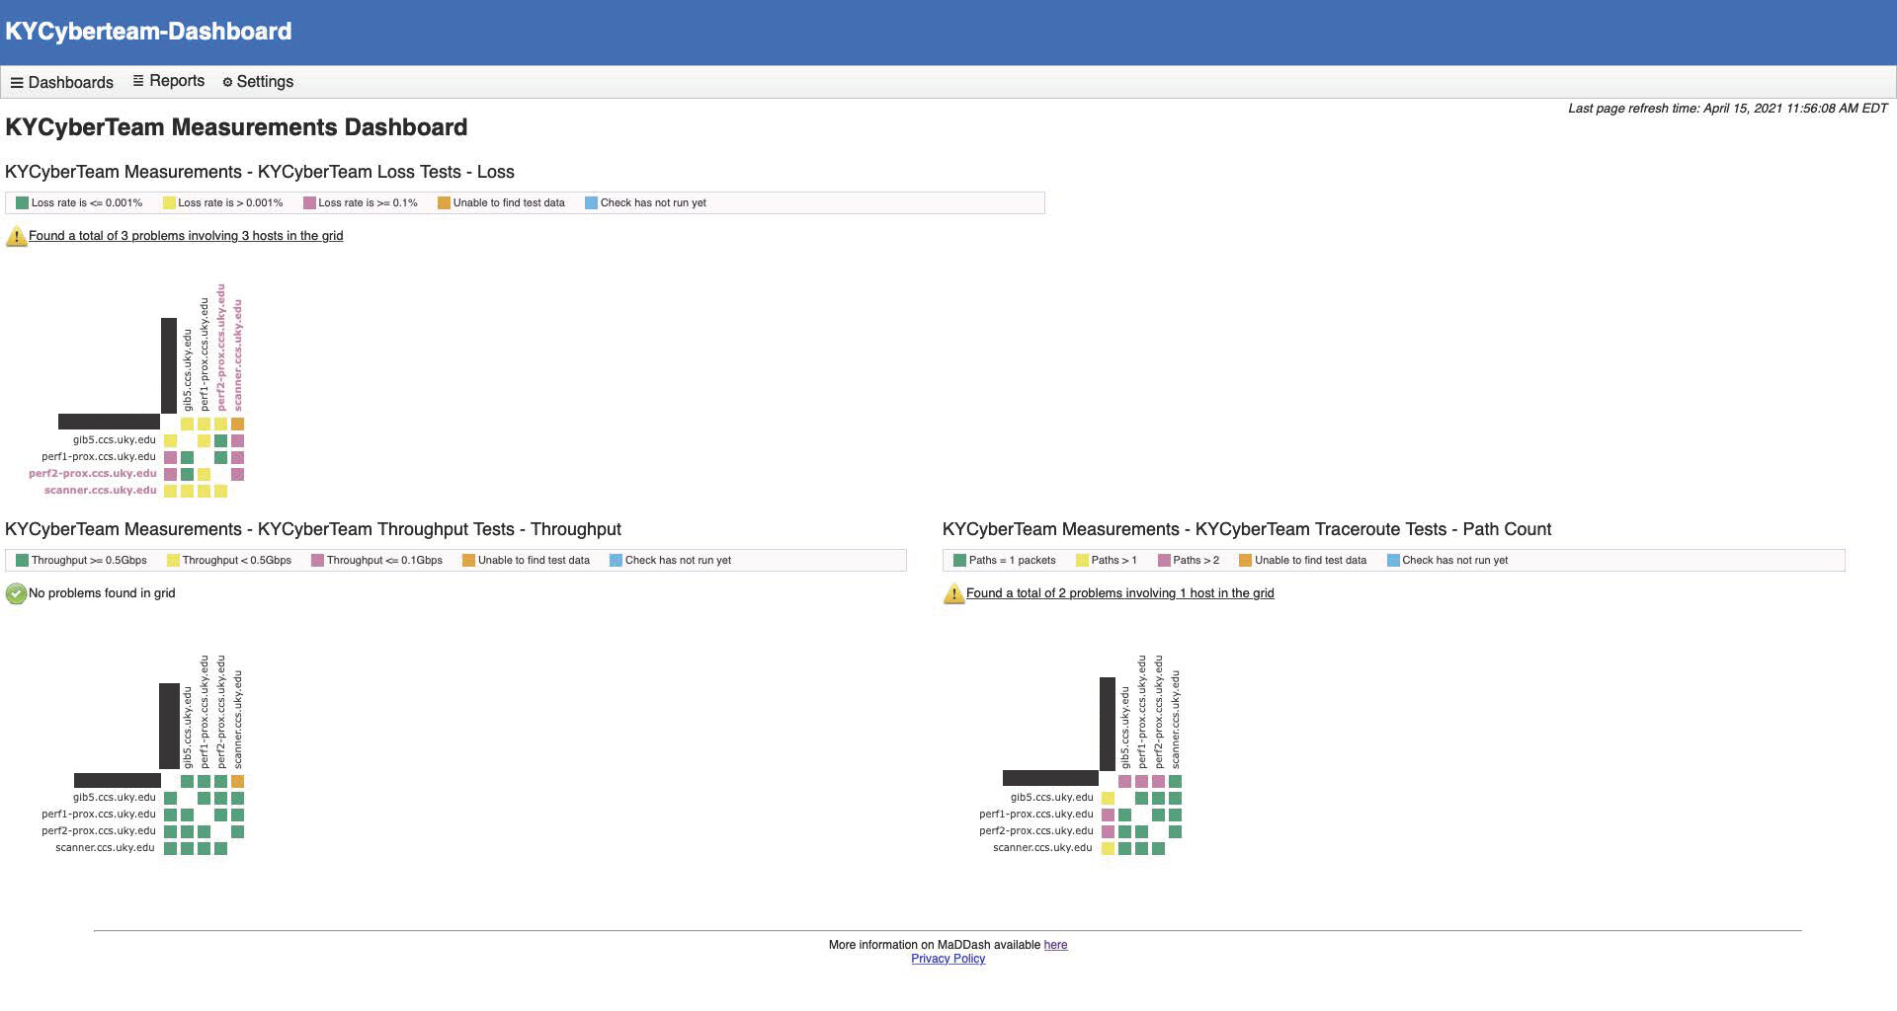This screenshot has height=1011, width=1897.
Task: Throughput grid: click gib5 row, perf1-prox column cell
Action: click(x=204, y=798)
